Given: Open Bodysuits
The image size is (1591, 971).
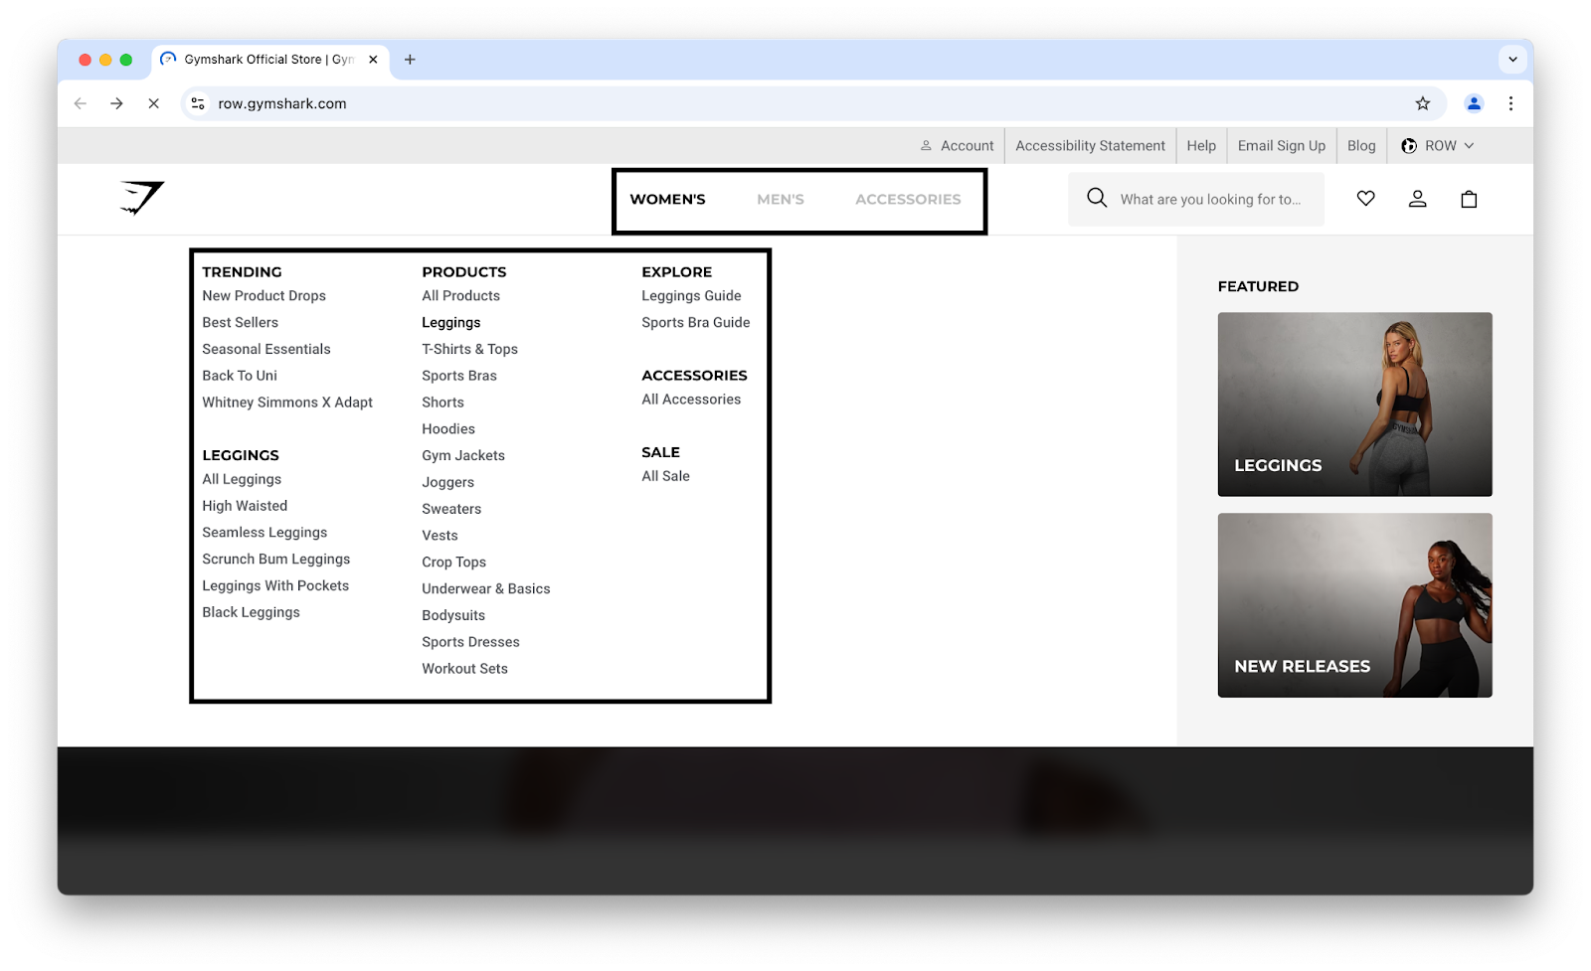Looking at the screenshot, I should pyautogui.click(x=452, y=616).
